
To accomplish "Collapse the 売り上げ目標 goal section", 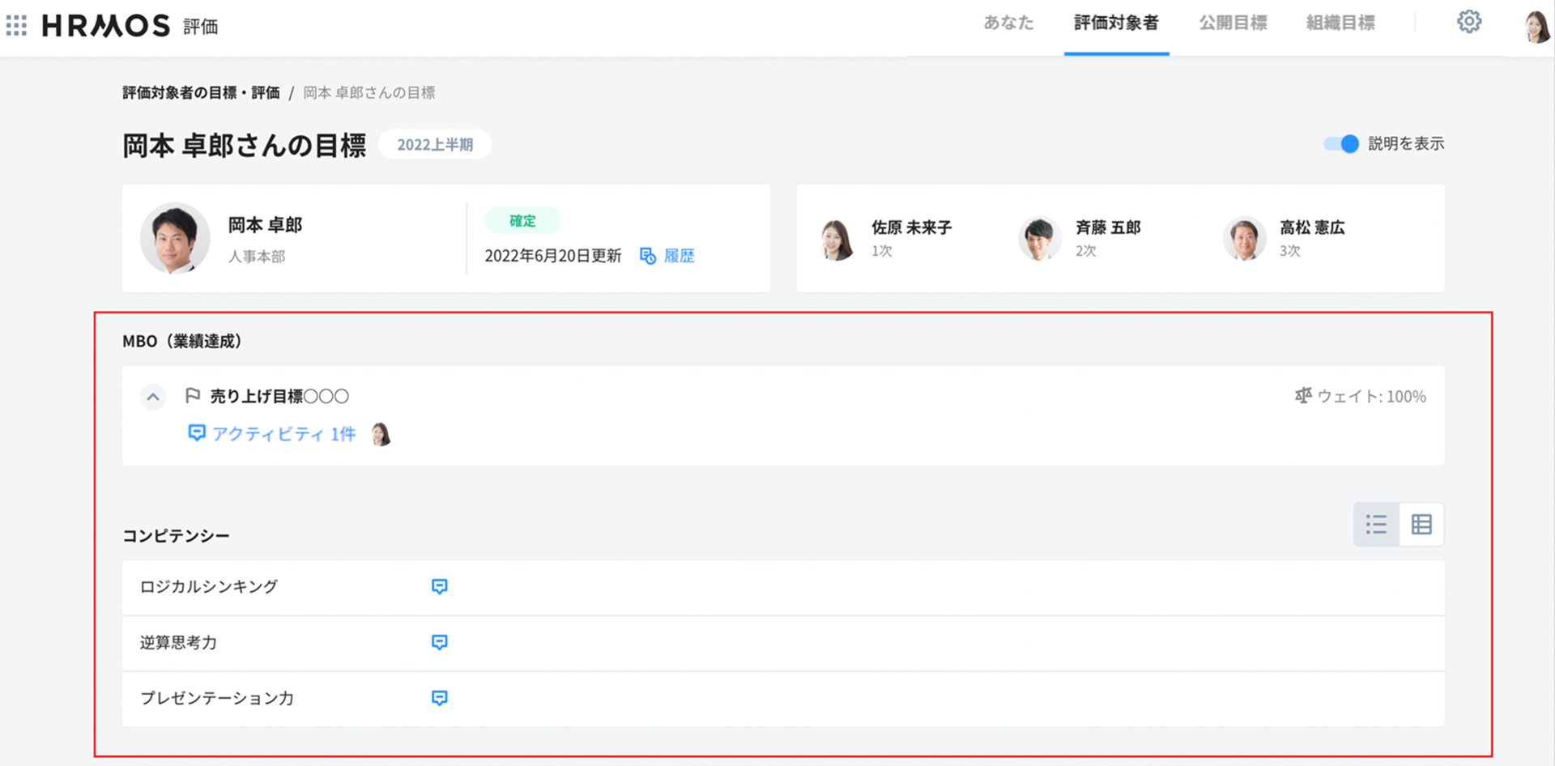I will (153, 397).
